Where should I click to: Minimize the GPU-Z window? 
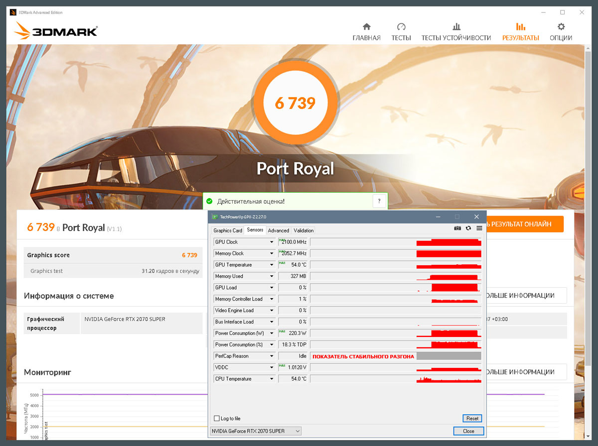click(x=438, y=217)
